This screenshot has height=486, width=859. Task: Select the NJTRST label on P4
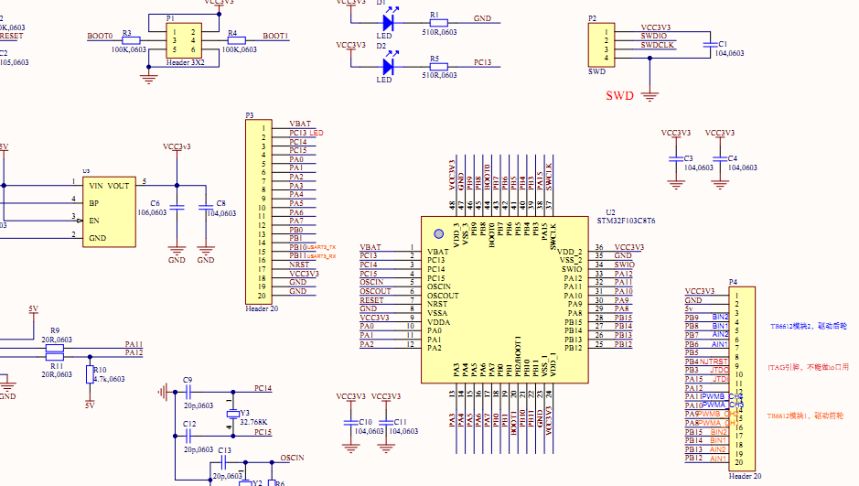(x=714, y=362)
